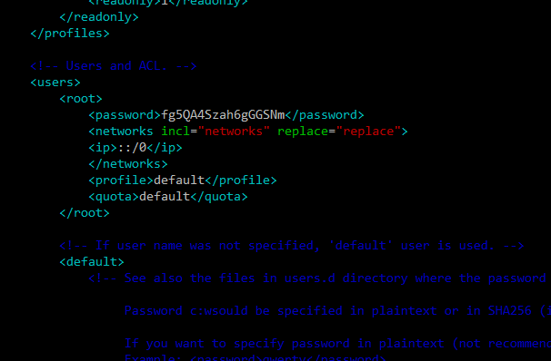Click the SHA256 plaintext password comment line
This screenshot has width=551, height=361.
point(337,311)
